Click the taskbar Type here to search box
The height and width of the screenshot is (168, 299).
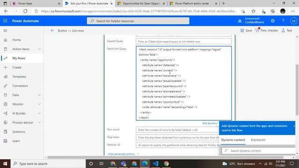(x=48, y=164)
